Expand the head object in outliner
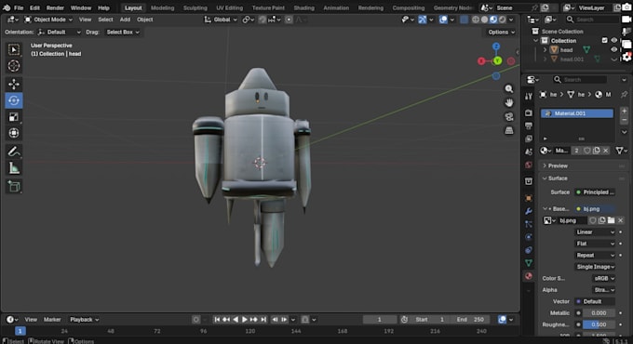 click(x=545, y=49)
